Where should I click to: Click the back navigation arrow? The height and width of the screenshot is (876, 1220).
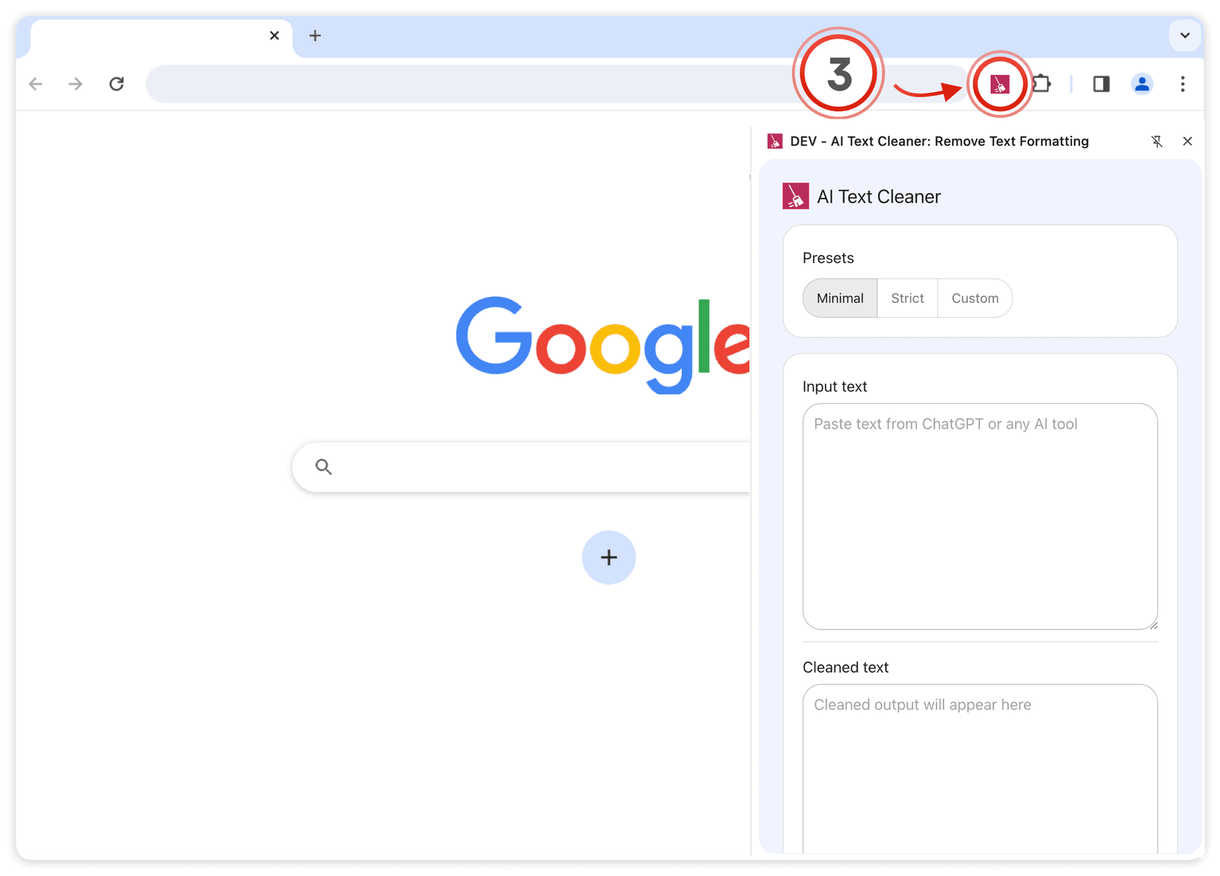click(x=36, y=83)
